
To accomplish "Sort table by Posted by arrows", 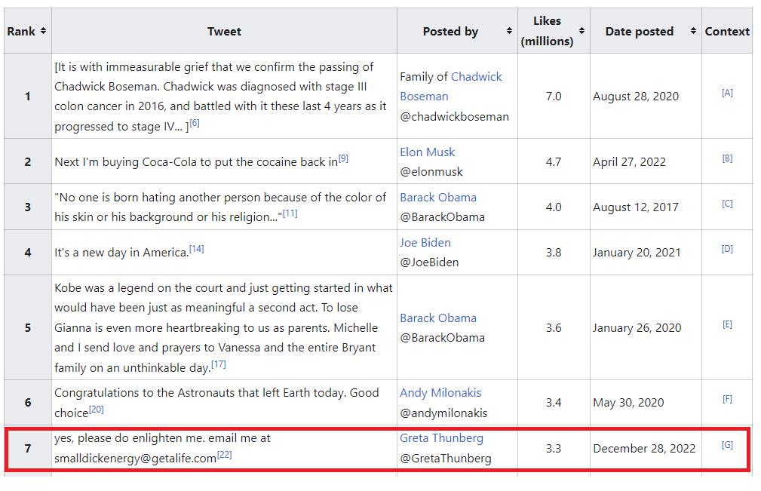I will 509,31.
